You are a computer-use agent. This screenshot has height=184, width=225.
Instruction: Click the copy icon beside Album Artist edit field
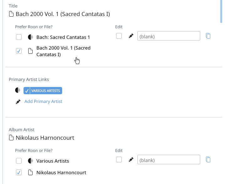[208, 160]
